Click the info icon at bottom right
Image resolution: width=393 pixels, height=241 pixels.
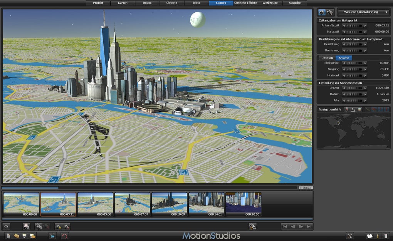click(378, 236)
